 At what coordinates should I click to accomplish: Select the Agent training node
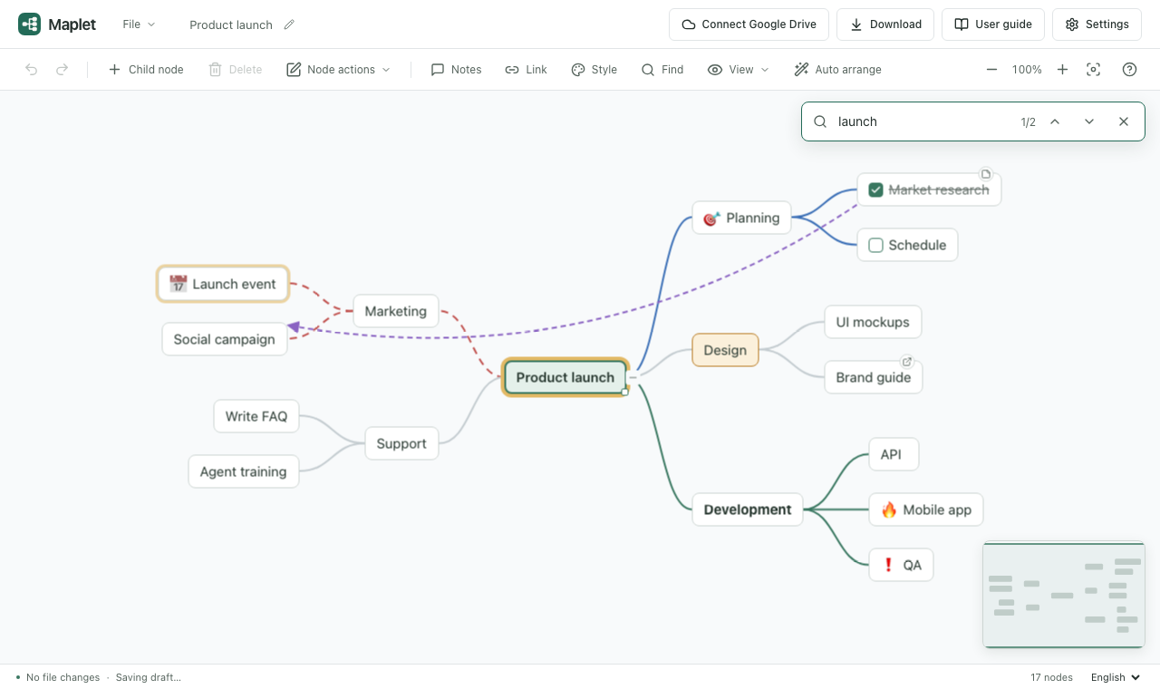243,471
